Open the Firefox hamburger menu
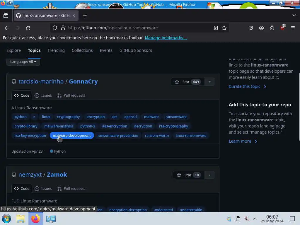300x225 pixels. point(293,28)
